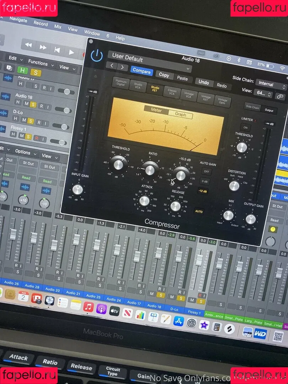The height and width of the screenshot is (384, 288).
Task: Click the duplicate track icon beside the green H
Action: (9, 68)
